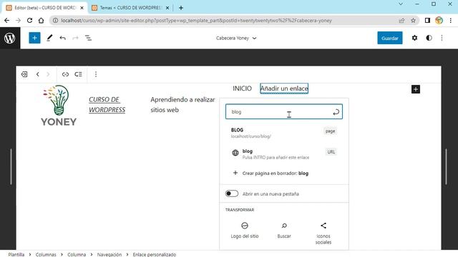Toggle Abrir en una nueva pestaña
The height and width of the screenshot is (257, 458).
[x=232, y=193]
